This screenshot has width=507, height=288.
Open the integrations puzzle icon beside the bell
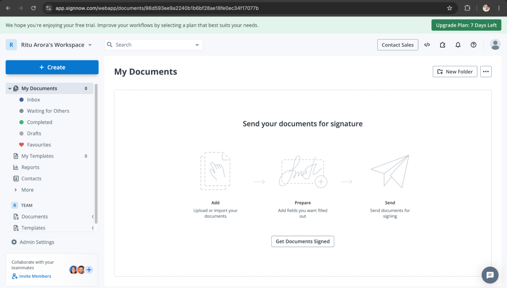pos(443,45)
